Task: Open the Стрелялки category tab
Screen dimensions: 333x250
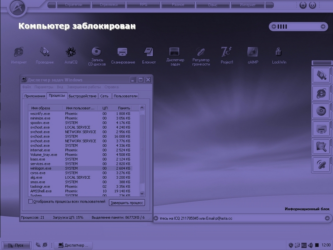Action: 108,5
